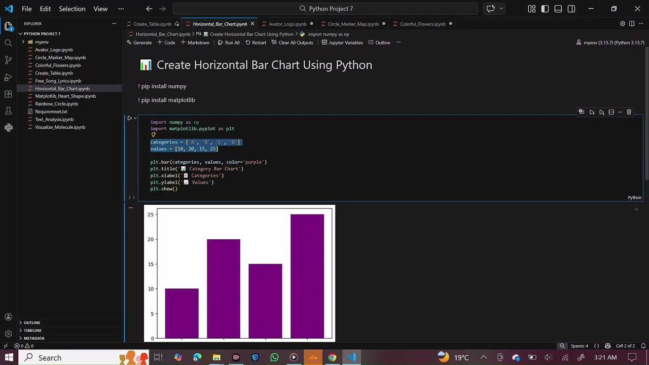649x365 pixels.
Task: Click the Python cell language indicator
Action: click(x=634, y=198)
